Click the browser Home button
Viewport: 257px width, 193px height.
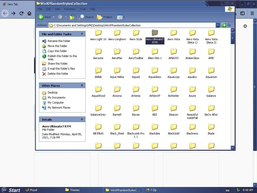pos(29,13)
